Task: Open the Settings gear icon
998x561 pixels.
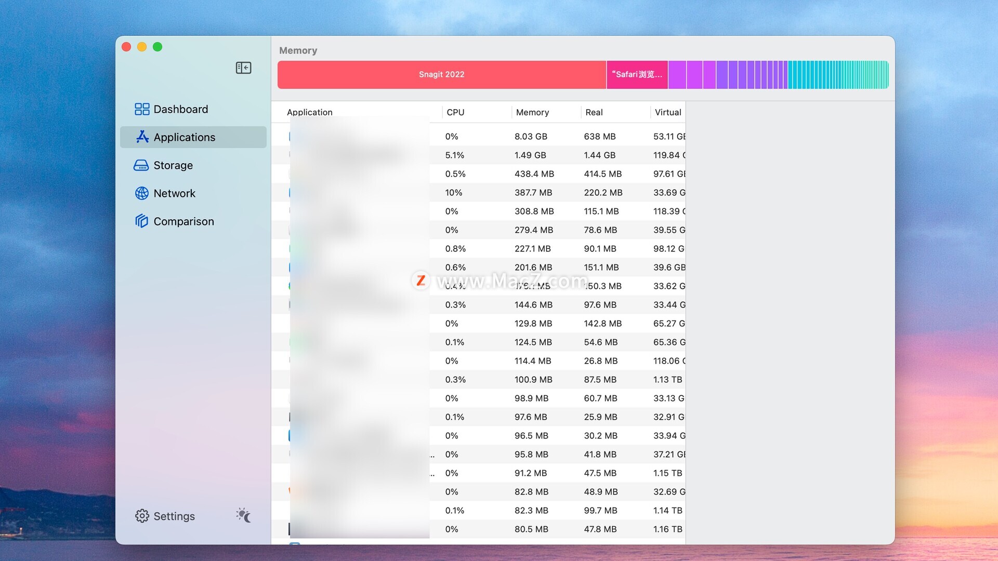Action: (x=142, y=516)
